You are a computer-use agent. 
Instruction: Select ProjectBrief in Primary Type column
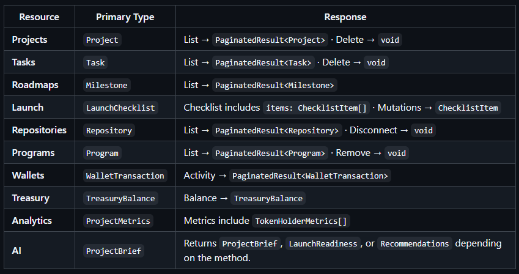pyautogui.click(x=114, y=251)
